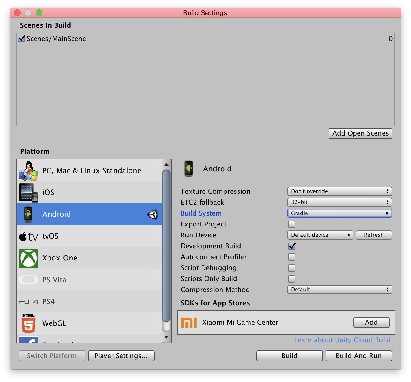
Task: Disable the Development Build checkbox
Action: [291, 246]
